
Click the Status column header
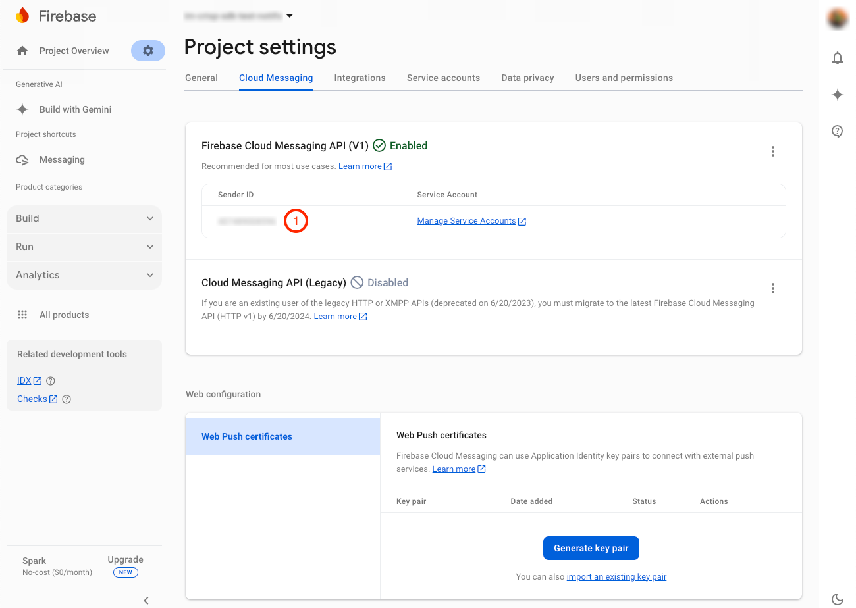click(644, 501)
